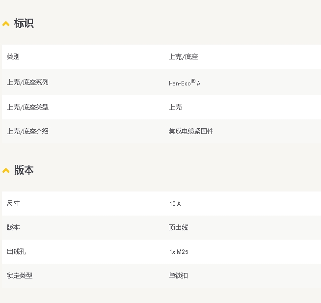Select the 类别 row label
Viewport: 321px width, 303px height.
pyautogui.click(x=13, y=56)
